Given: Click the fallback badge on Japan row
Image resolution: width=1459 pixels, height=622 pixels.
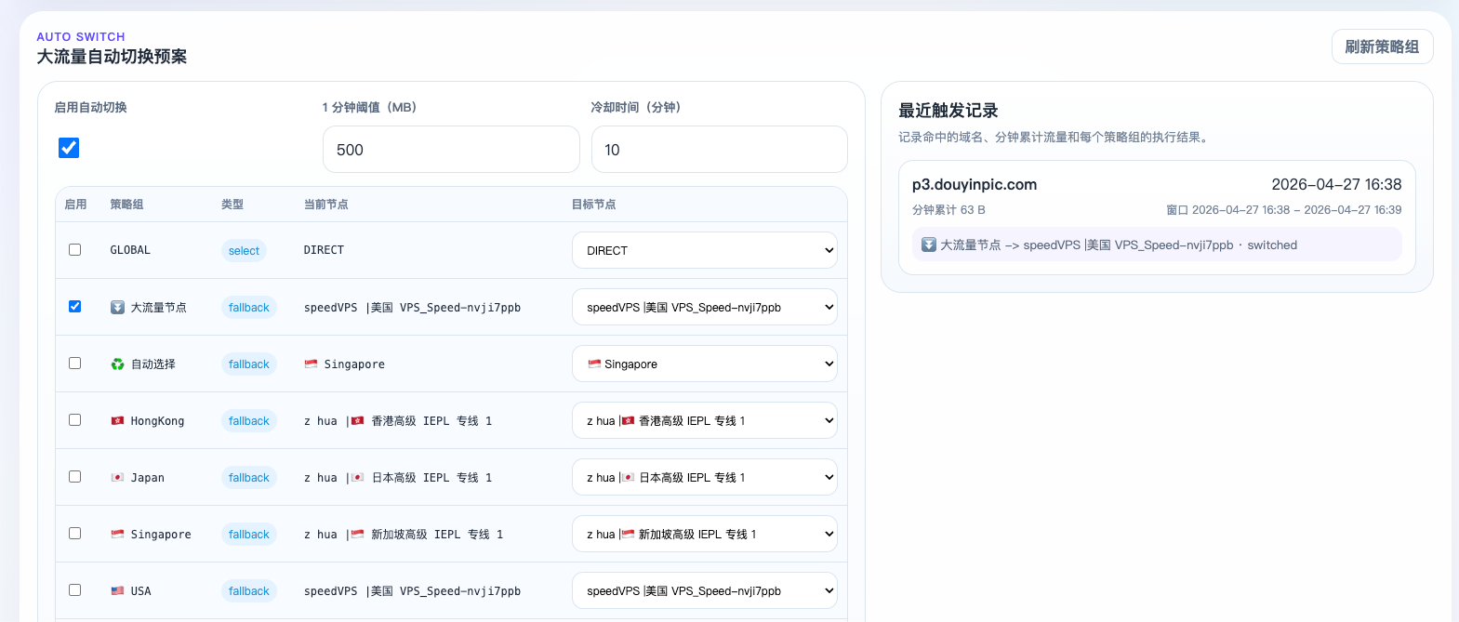Looking at the screenshot, I should [248, 477].
